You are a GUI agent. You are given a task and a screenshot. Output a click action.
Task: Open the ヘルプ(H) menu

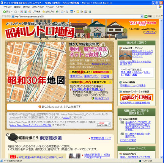pos(60,7)
